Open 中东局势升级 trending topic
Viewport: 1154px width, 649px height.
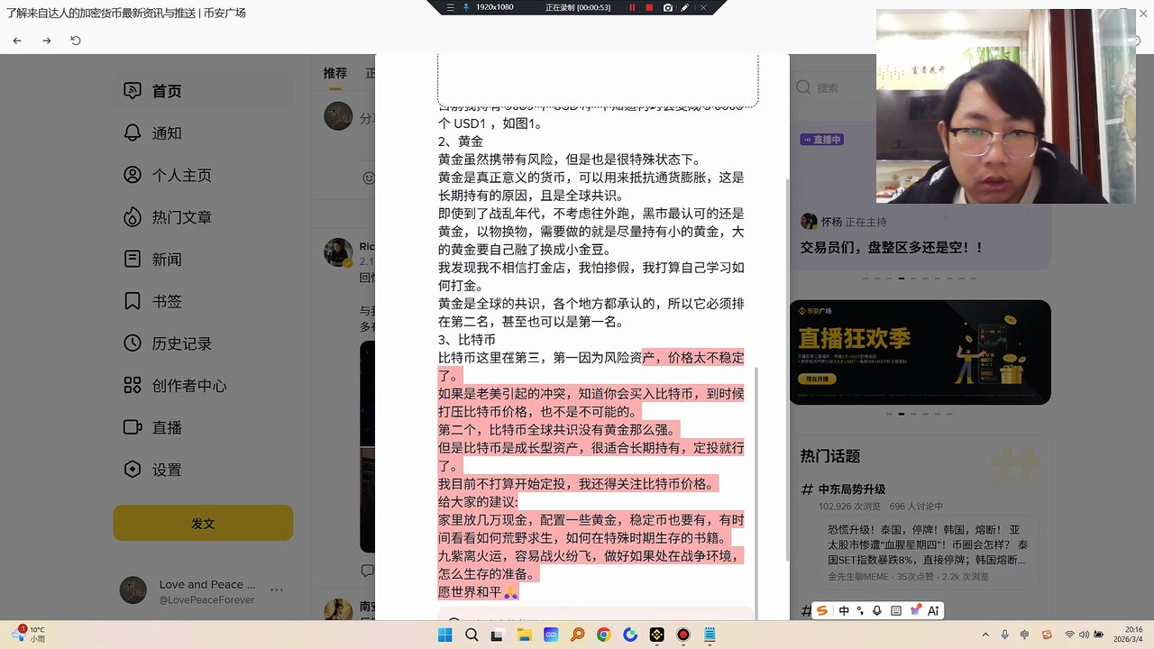coord(852,489)
